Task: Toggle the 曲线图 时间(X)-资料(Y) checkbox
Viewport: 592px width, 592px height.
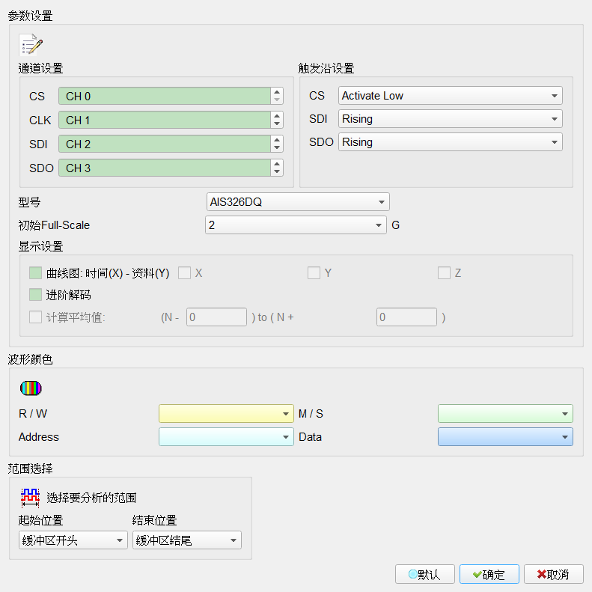Action: click(35, 273)
